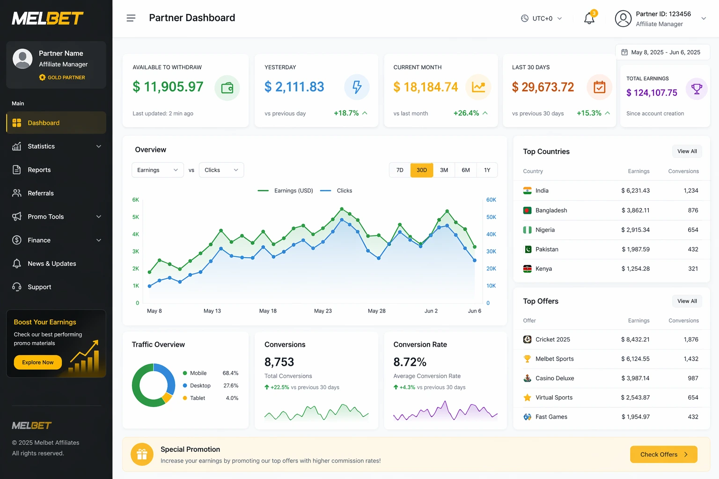Click the Traffic Overview donut chart
719x479 pixels.
(154, 385)
